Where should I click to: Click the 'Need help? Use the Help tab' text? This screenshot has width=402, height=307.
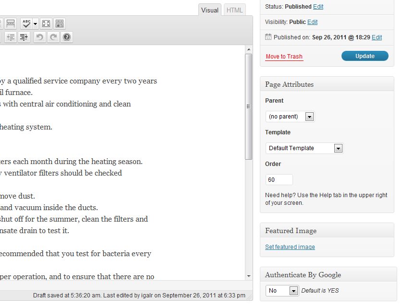[326, 199]
